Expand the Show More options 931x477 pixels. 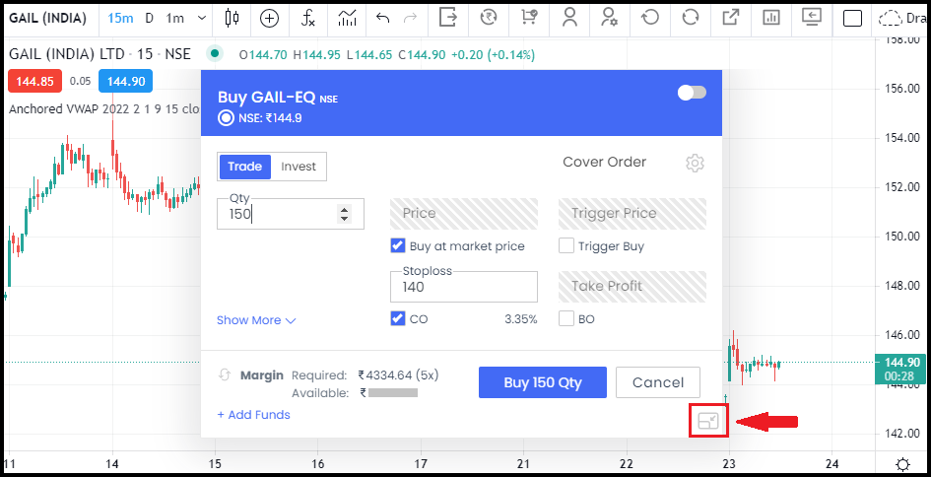pyautogui.click(x=256, y=320)
